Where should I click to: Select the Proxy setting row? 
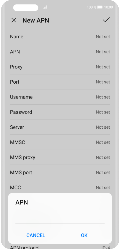tap(60, 67)
